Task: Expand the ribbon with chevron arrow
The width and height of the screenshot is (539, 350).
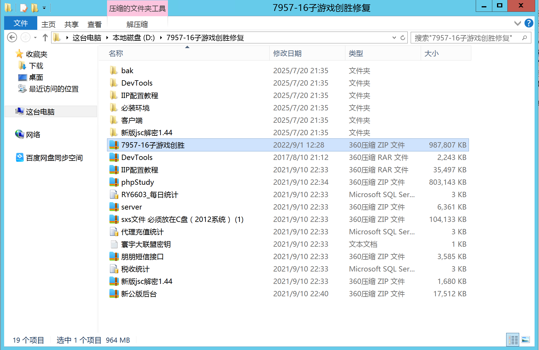Action: (518, 23)
